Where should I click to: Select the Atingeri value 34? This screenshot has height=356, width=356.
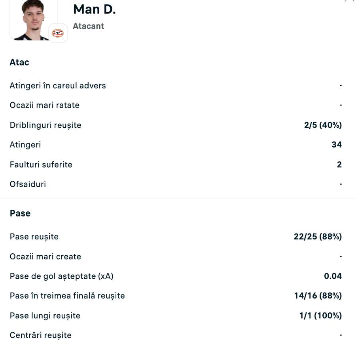click(337, 145)
